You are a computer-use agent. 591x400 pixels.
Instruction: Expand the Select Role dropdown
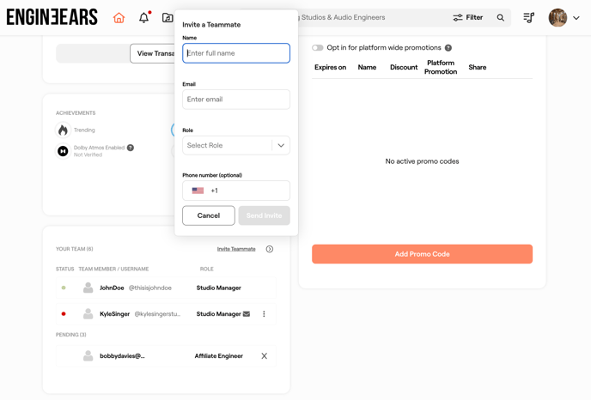236,146
